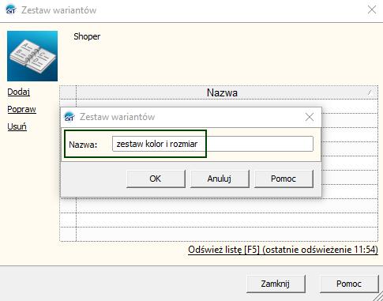Close the inner Zestaw wariantów dialog

(x=310, y=117)
